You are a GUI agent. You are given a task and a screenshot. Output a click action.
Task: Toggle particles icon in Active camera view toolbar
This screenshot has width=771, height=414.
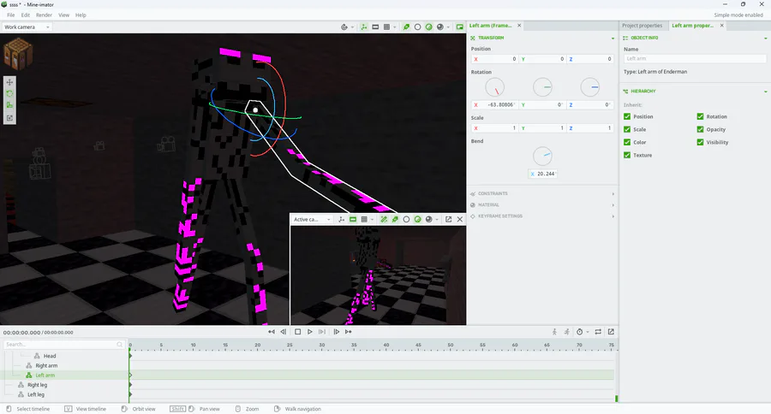click(384, 220)
